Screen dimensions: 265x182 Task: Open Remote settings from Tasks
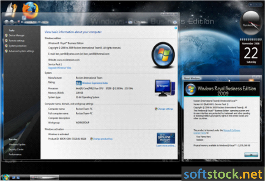(x=17, y=41)
